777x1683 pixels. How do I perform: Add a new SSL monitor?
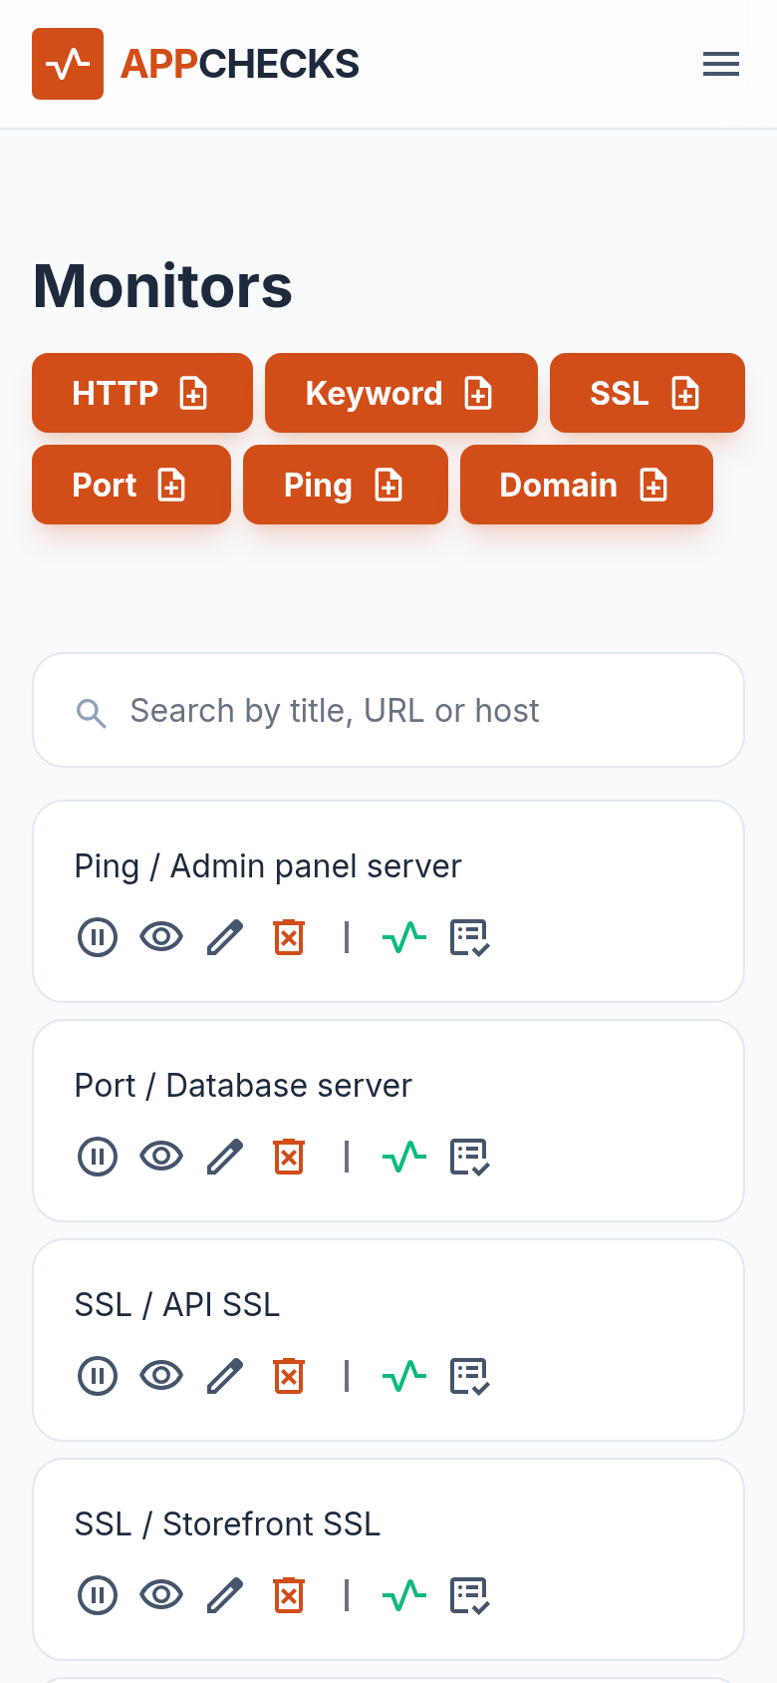coord(647,393)
